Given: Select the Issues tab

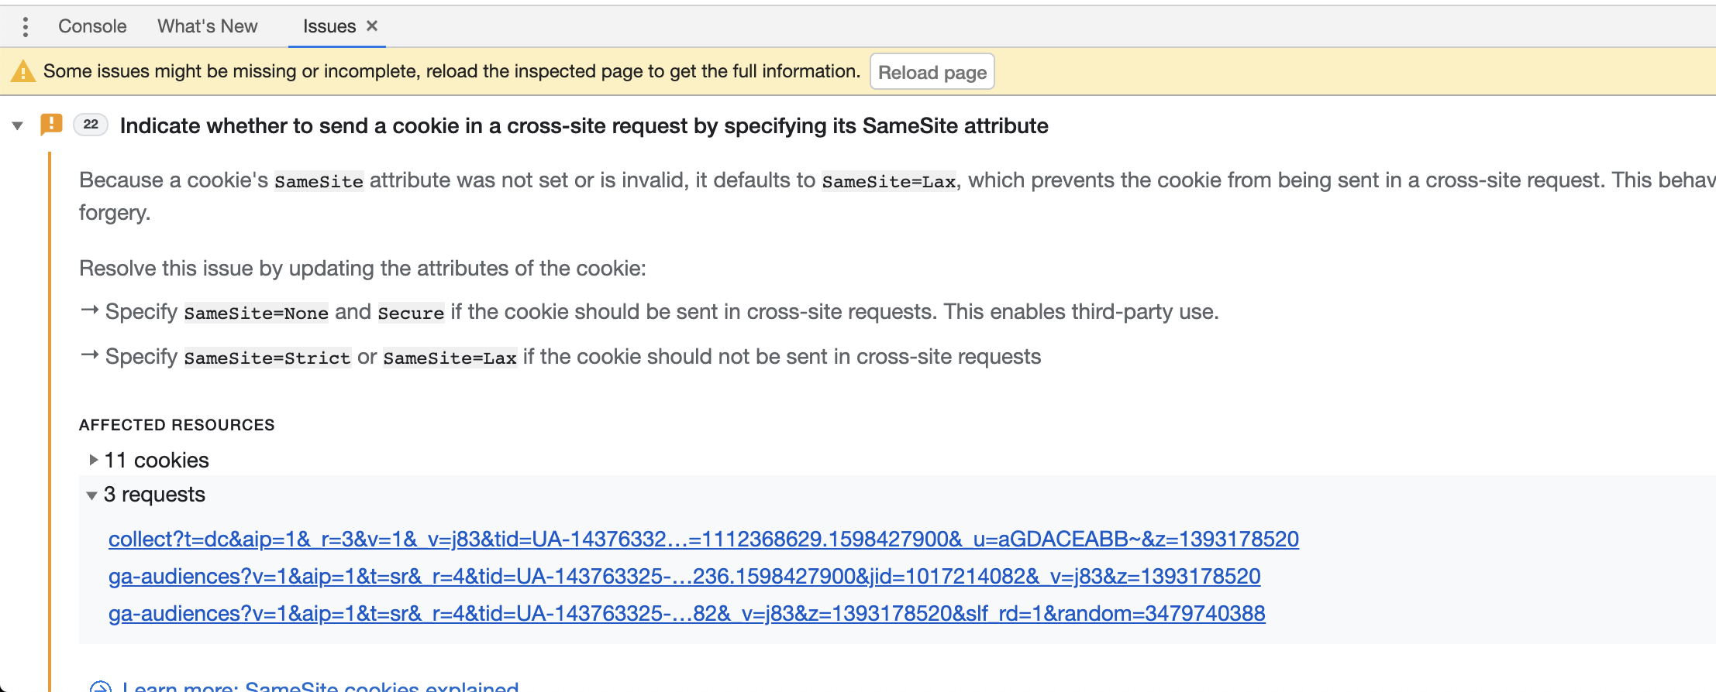Looking at the screenshot, I should click(x=328, y=26).
